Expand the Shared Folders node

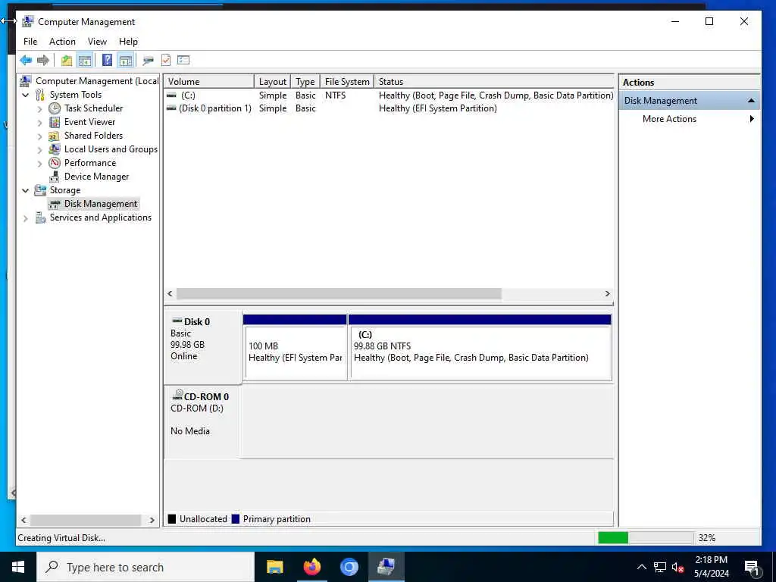pyautogui.click(x=39, y=136)
